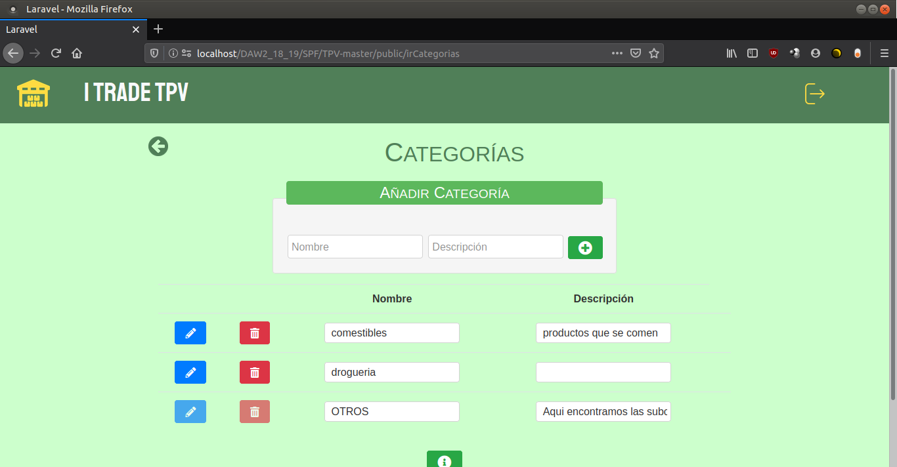Open the Firefox hamburger menu
Viewport: 897px width, 467px height.
[x=884, y=54]
